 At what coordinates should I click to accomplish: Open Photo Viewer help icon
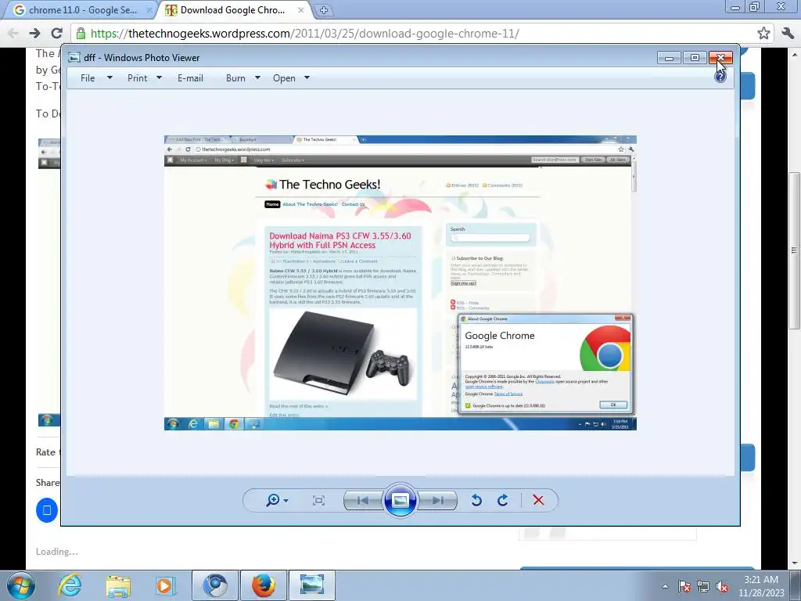pos(720,77)
